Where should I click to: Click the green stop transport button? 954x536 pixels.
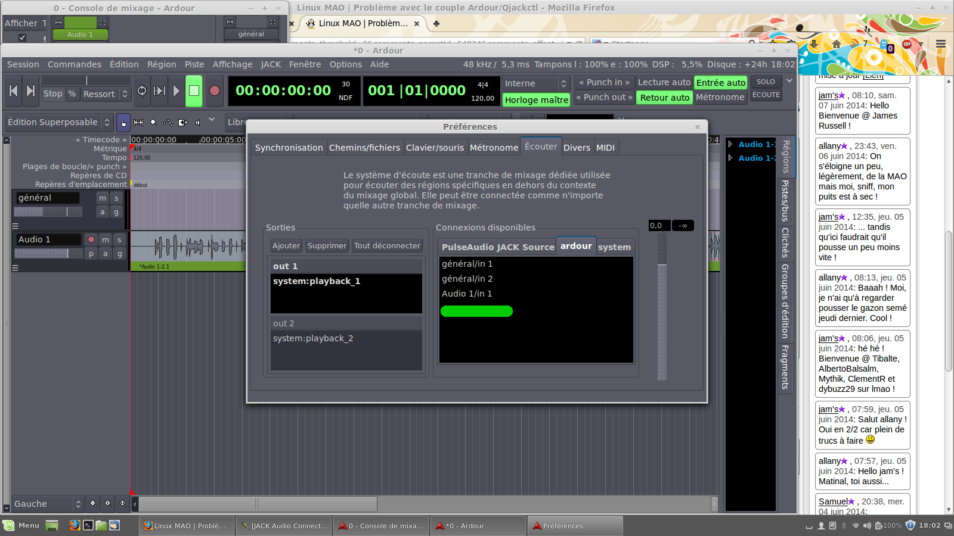point(194,91)
